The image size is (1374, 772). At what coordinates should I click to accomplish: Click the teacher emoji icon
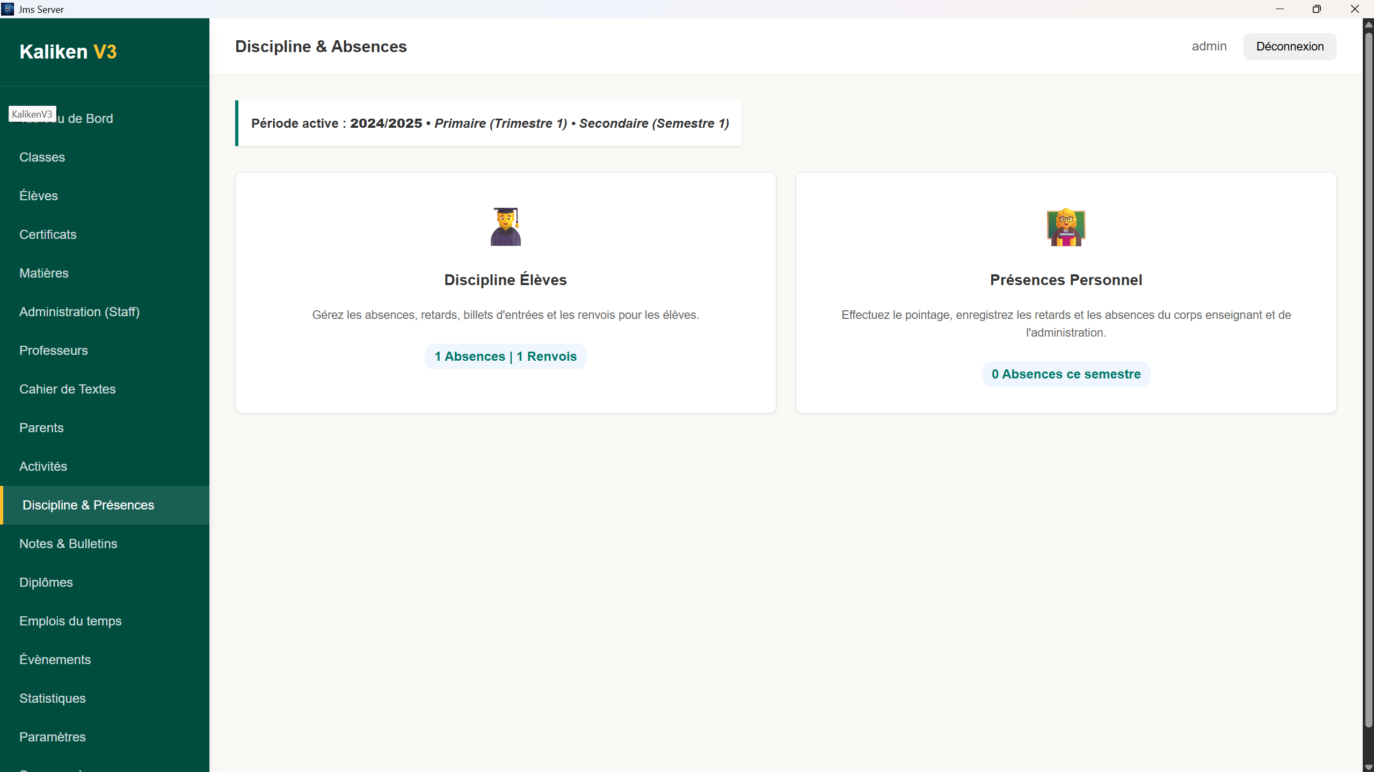pyautogui.click(x=1066, y=227)
